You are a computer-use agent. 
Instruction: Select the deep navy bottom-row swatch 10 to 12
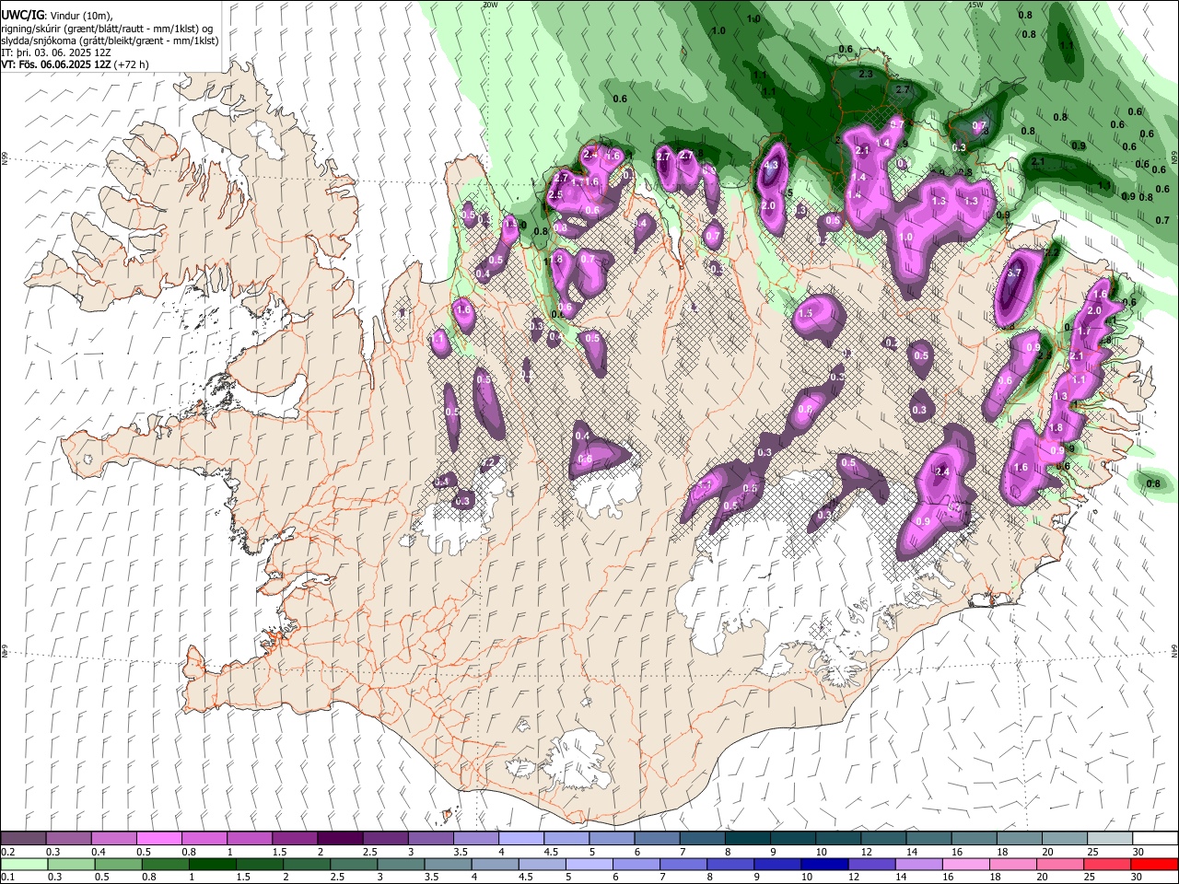(823, 864)
